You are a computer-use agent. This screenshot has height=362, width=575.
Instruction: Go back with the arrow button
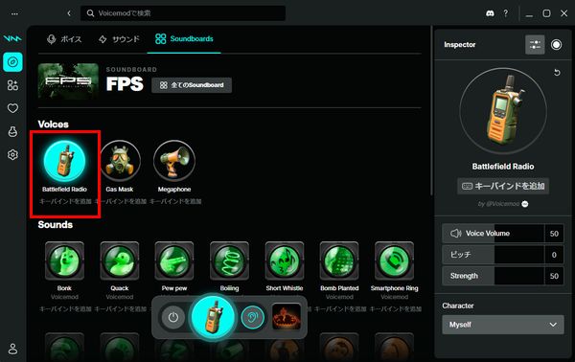[69, 13]
